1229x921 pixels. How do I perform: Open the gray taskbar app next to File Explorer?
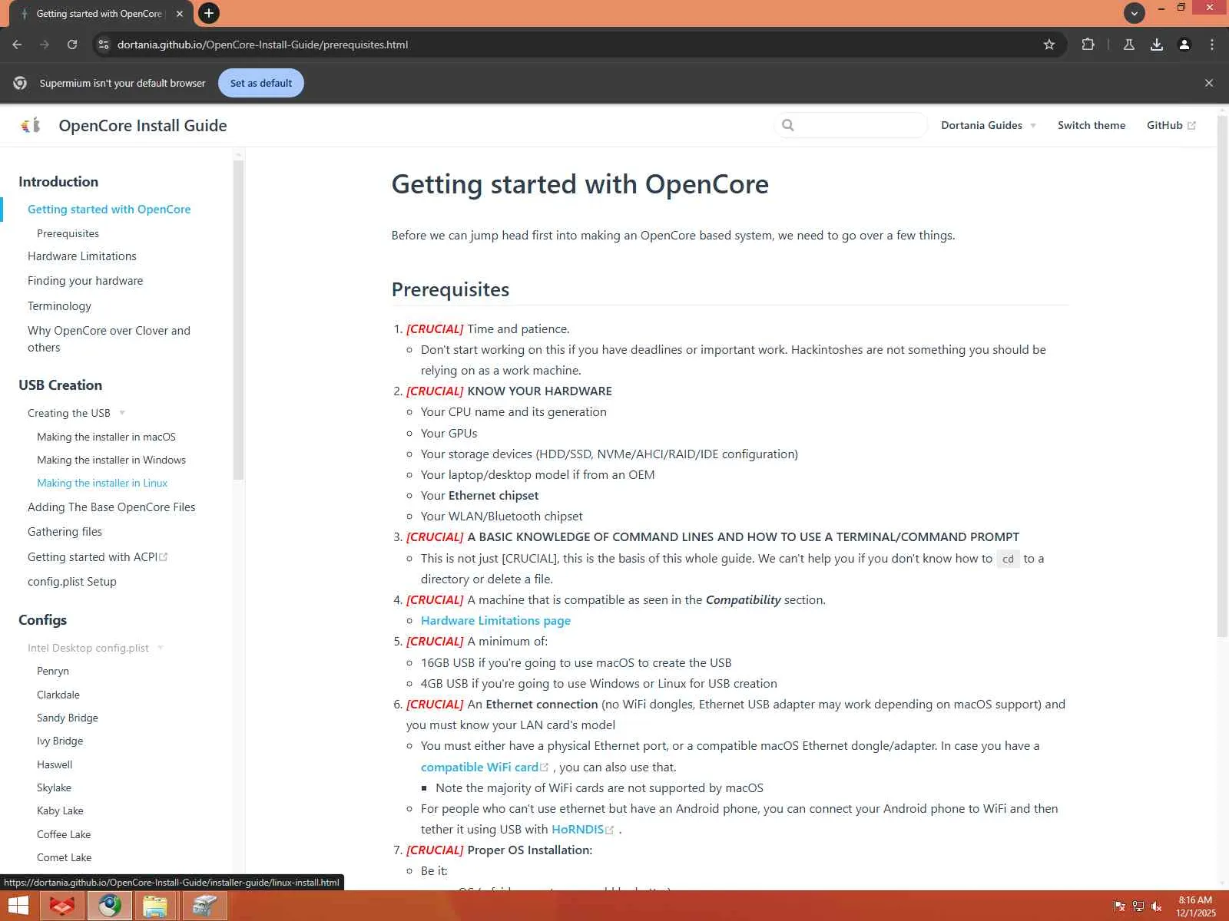pyautogui.click(x=204, y=906)
